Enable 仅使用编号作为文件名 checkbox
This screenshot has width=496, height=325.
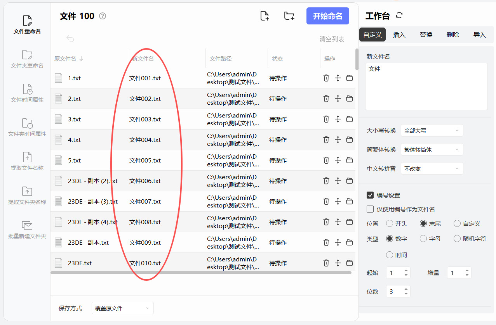[370, 209]
